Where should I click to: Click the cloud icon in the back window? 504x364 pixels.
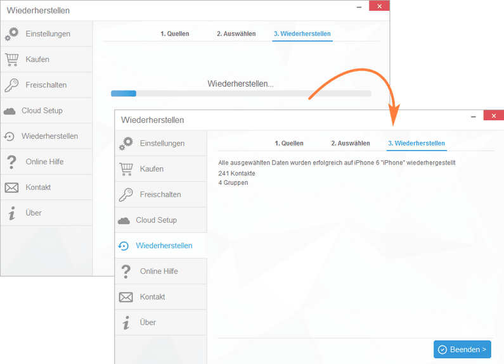[10, 111]
